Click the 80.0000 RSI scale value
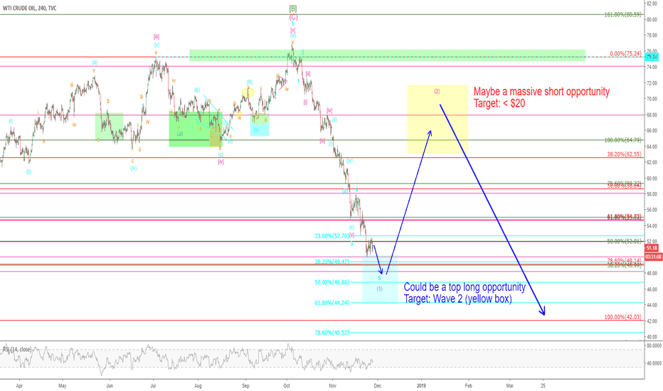The width and height of the screenshot is (663, 391). click(x=654, y=346)
